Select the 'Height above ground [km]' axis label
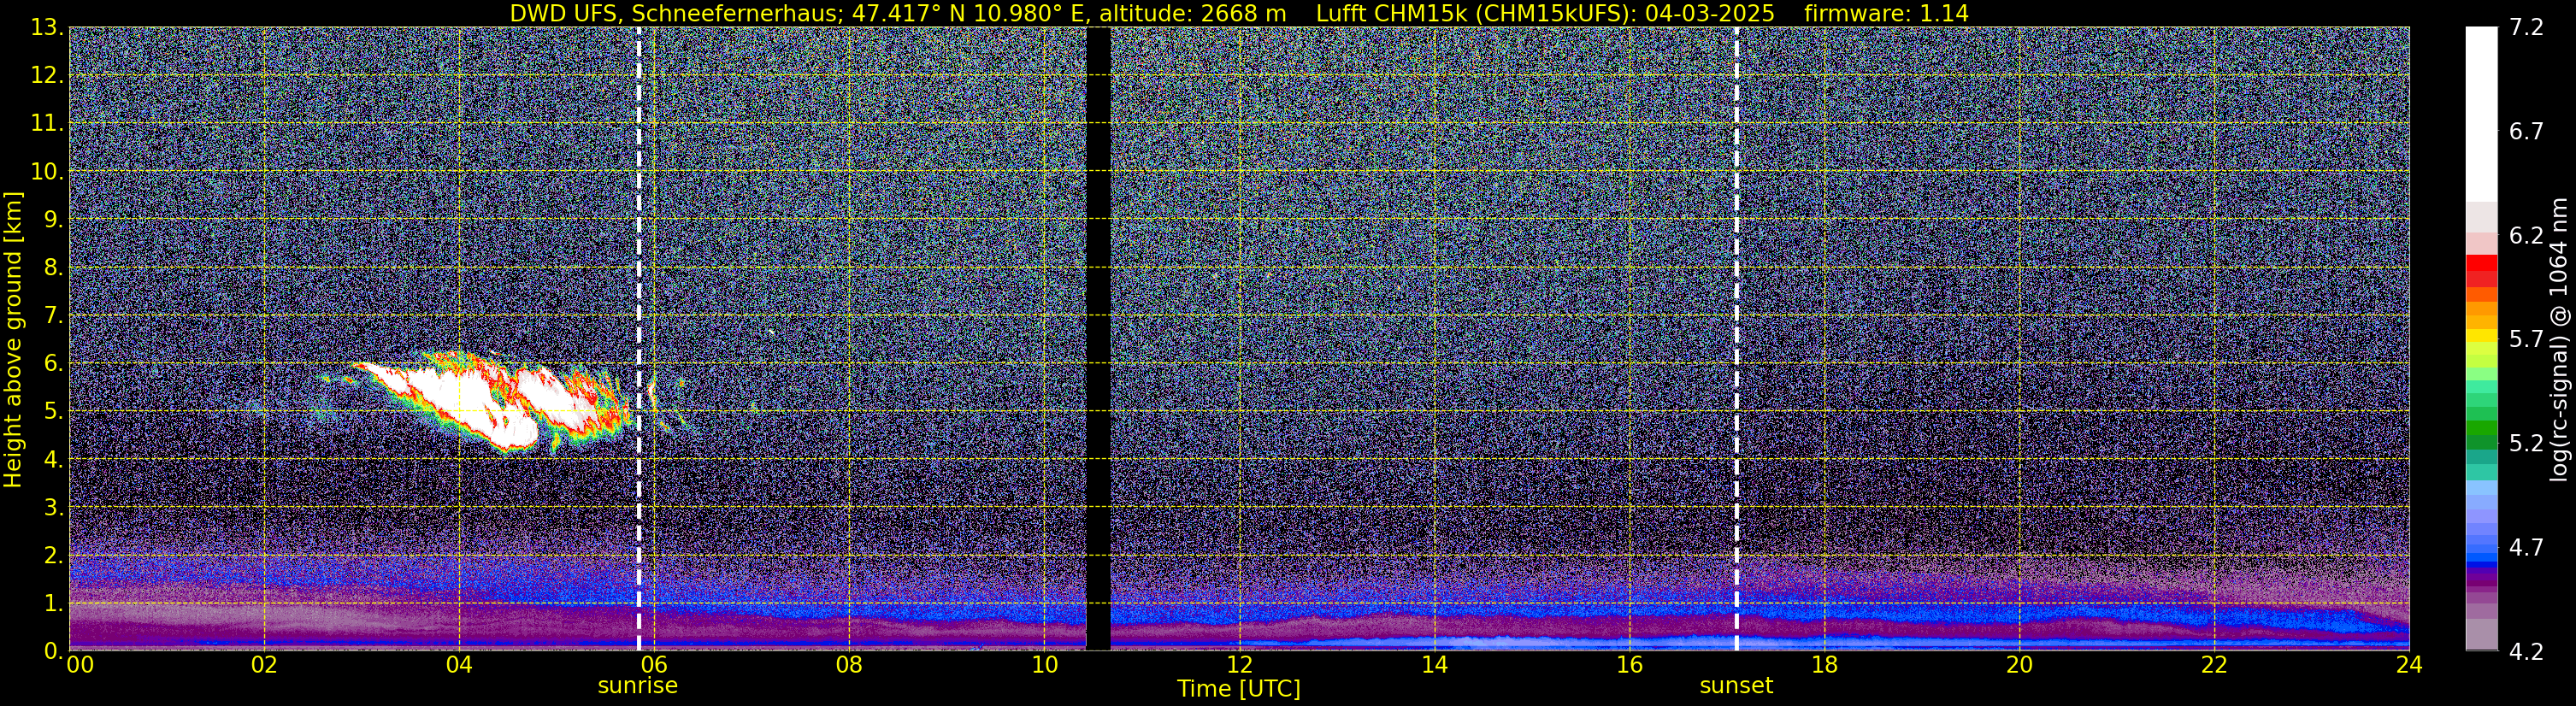This screenshot has height=706, width=2576. (x=13, y=339)
